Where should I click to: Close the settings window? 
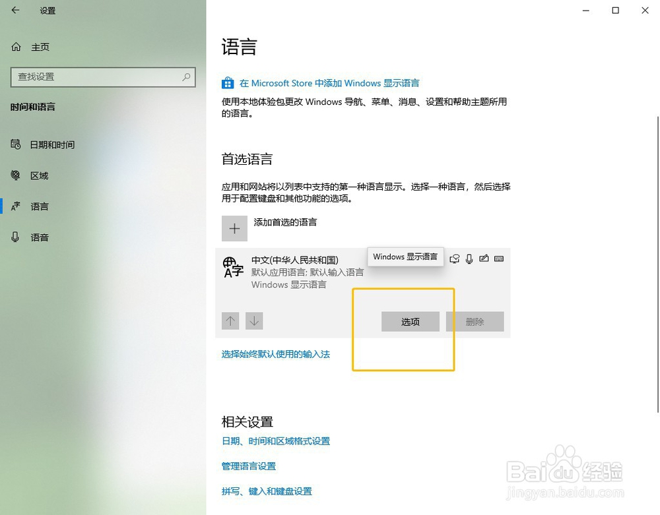pos(645,11)
